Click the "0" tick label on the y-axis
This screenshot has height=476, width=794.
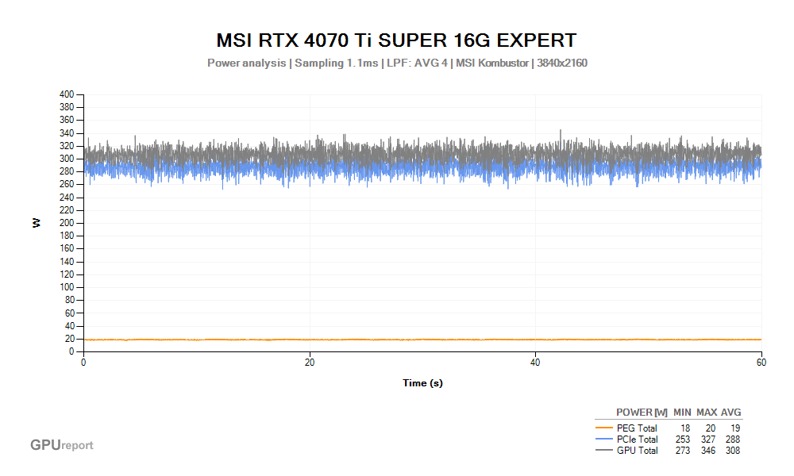[x=72, y=351]
